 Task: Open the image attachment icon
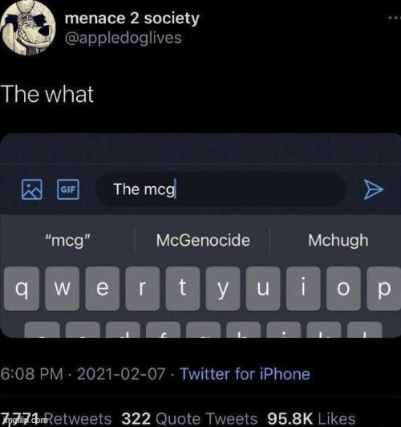[x=32, y=189]
